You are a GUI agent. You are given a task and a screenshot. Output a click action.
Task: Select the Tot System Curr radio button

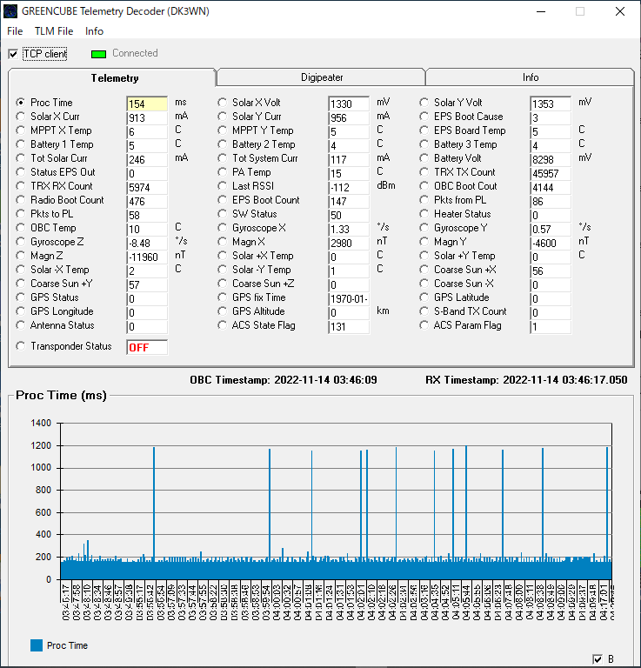[222, 158]
